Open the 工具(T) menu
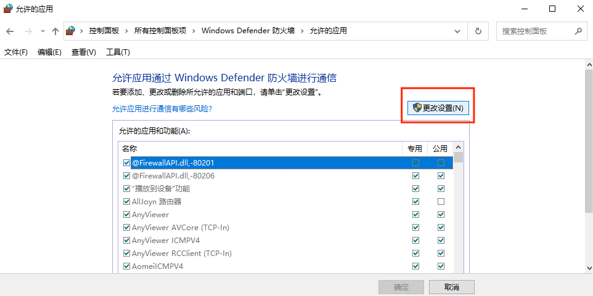Image resolution: width=593 pixels, height=296 pixels. pos(118,52)
